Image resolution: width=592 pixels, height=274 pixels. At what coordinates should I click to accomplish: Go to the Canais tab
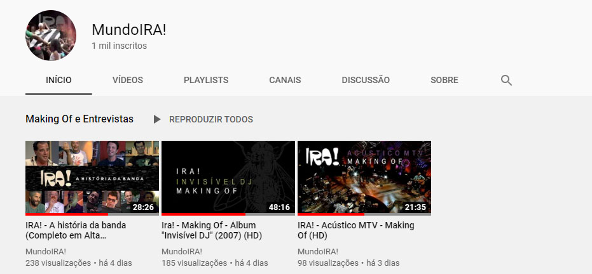click(285, 80)
